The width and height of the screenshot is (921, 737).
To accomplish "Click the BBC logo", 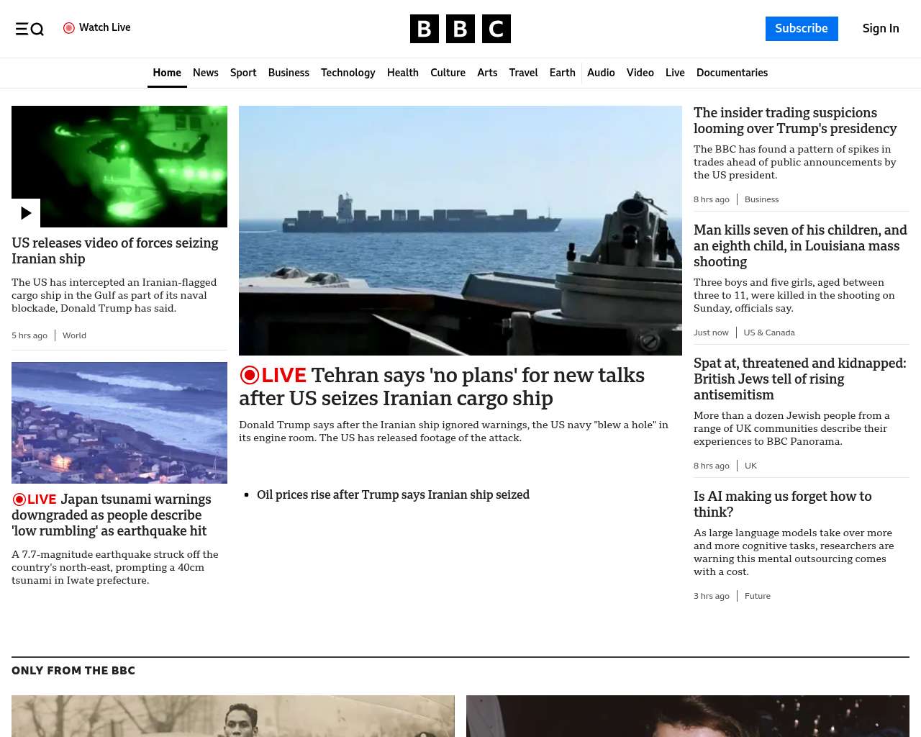I will point(460,29).
